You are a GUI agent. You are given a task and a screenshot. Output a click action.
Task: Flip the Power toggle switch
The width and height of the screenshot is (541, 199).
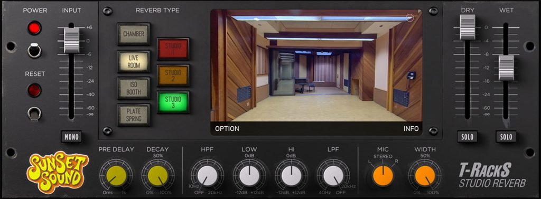click(x=34, y=50)
